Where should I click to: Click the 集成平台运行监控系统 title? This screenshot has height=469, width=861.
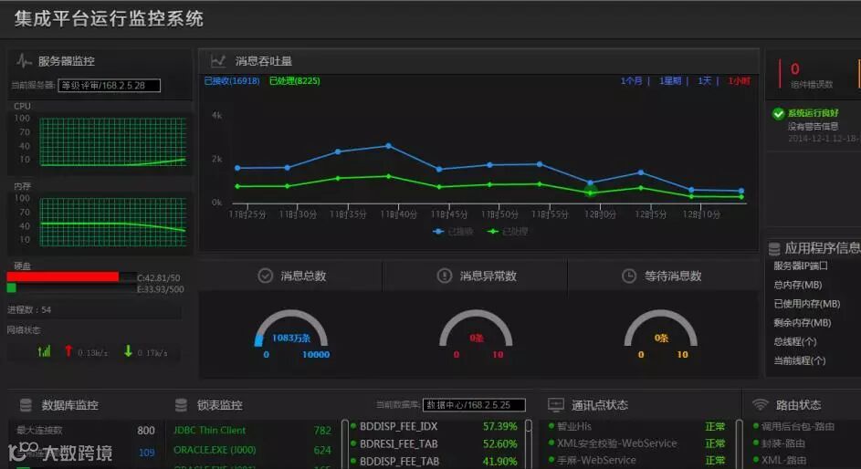click(109, 18)
